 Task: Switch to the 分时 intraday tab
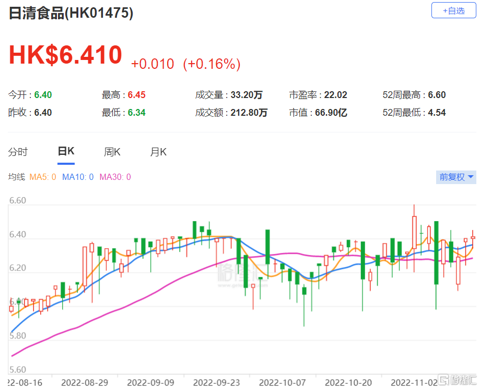coord(18,152)
